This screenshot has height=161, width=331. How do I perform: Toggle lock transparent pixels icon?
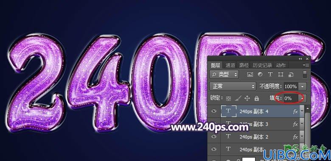(228, 98)
